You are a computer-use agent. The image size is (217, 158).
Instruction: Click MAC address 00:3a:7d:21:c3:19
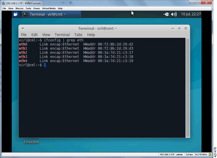pyautogui.click(x=116, y=61)
